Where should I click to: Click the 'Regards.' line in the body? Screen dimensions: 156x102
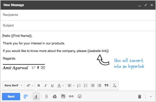pyautogui.click(x=9, y=58)
